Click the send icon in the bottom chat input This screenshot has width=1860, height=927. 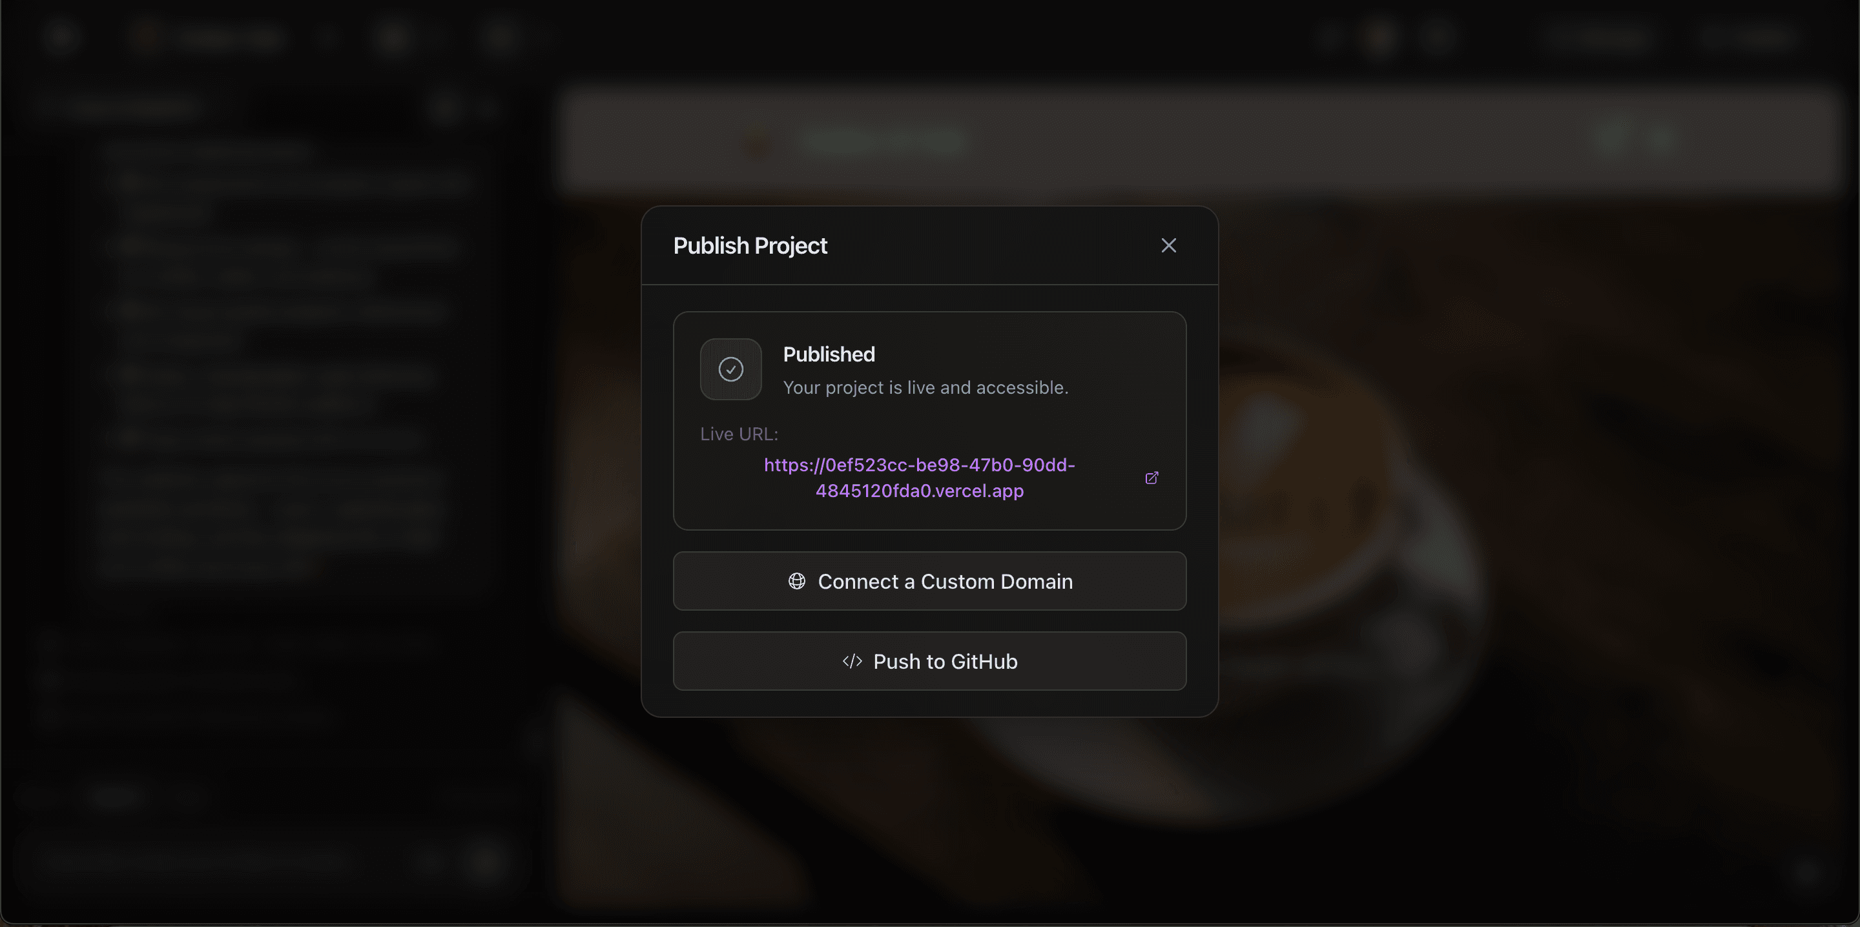coord(485,861)
